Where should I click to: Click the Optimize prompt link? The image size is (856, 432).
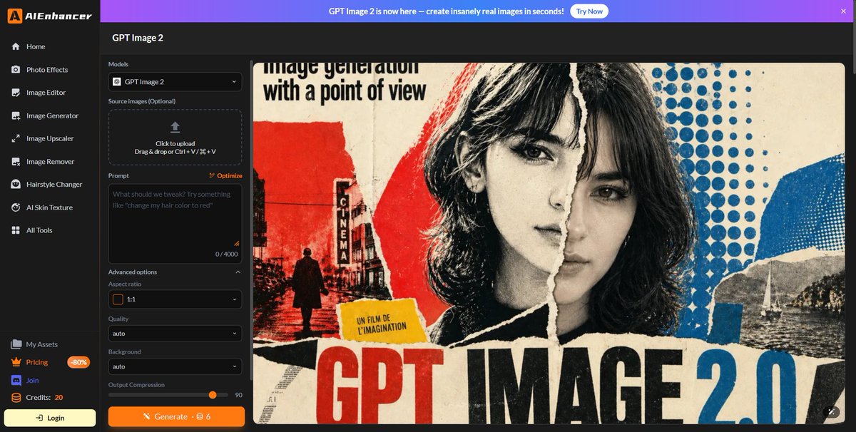coord(225,175)
